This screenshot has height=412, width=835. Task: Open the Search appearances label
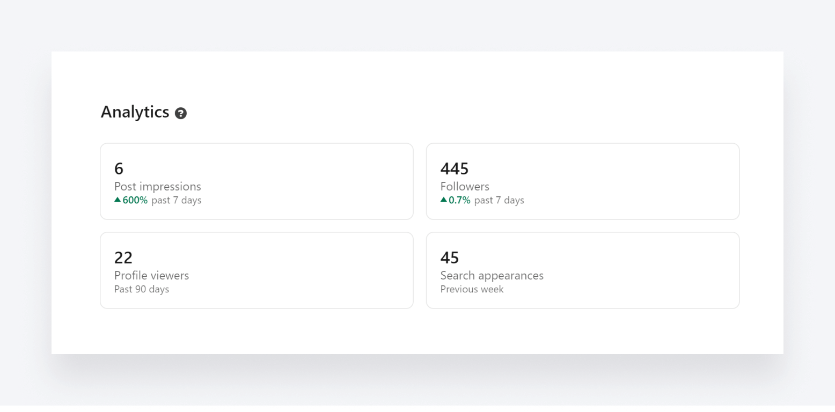tap(492, 276)
